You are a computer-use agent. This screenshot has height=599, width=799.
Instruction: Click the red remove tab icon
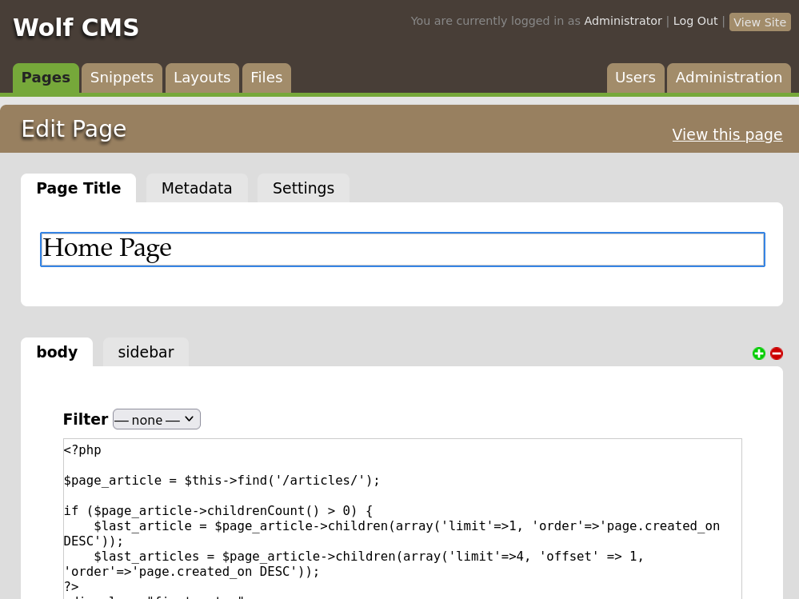pyautogui.click(x=777, y=353)
